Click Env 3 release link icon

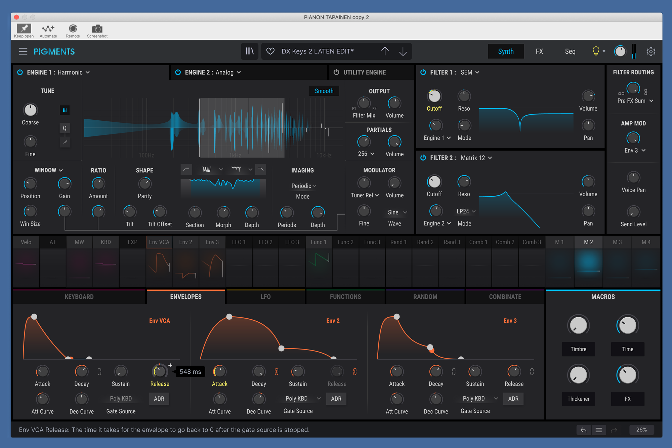tap(532, 371)
